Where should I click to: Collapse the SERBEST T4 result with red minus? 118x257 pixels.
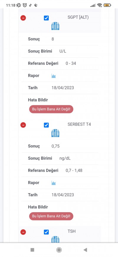pos(23,125)
